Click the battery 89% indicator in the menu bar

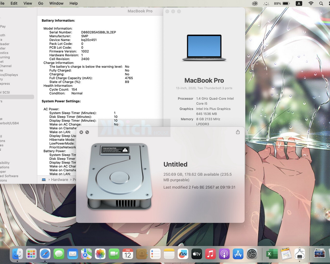[x=282, y=3]
